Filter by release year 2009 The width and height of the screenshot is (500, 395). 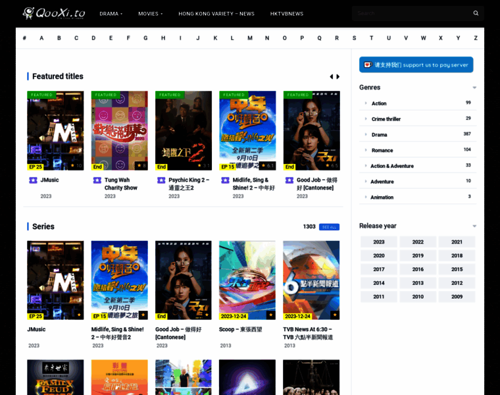coord(457,297)
